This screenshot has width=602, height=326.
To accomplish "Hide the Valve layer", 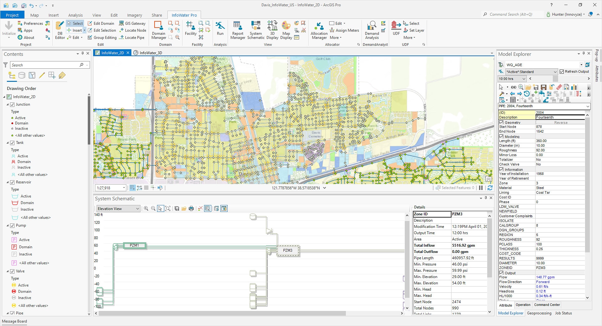I will pos(13,271).
